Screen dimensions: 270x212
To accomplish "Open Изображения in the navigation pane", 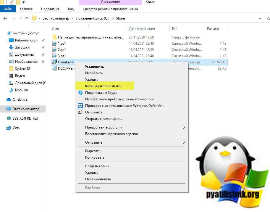I will pos(26,62).
